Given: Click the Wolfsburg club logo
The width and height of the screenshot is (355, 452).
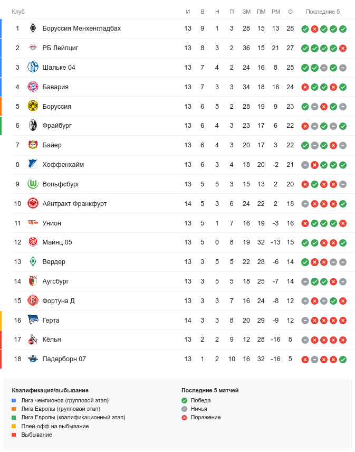Looking at the screenshot, I should click(x=33, y=184).
